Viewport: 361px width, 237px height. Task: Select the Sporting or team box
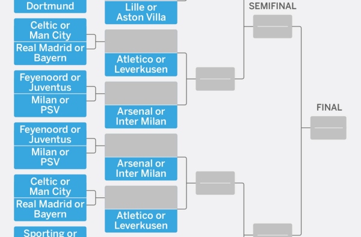pyautogui.click(x=50, y=232)
